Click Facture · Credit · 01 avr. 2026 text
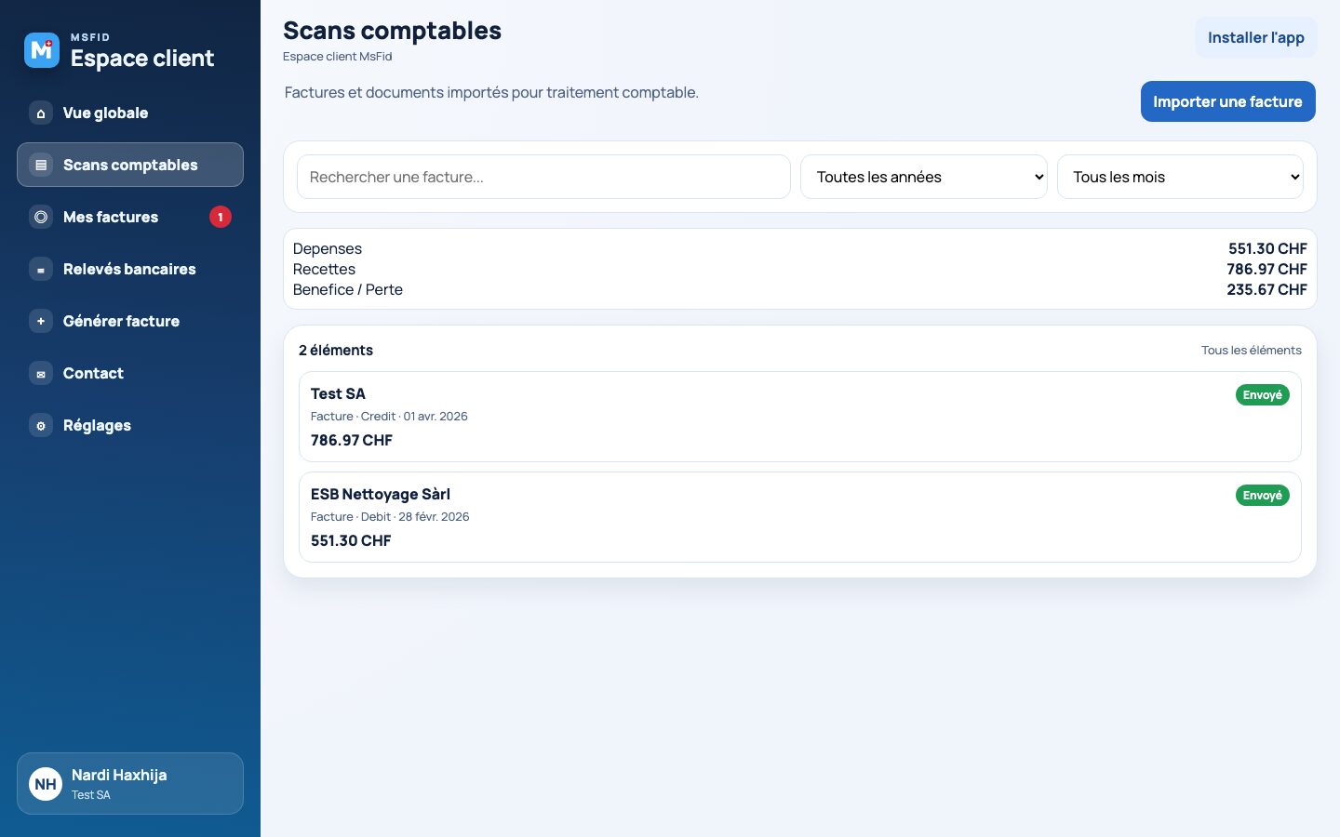1340x837 pixels. click(389, 416)
